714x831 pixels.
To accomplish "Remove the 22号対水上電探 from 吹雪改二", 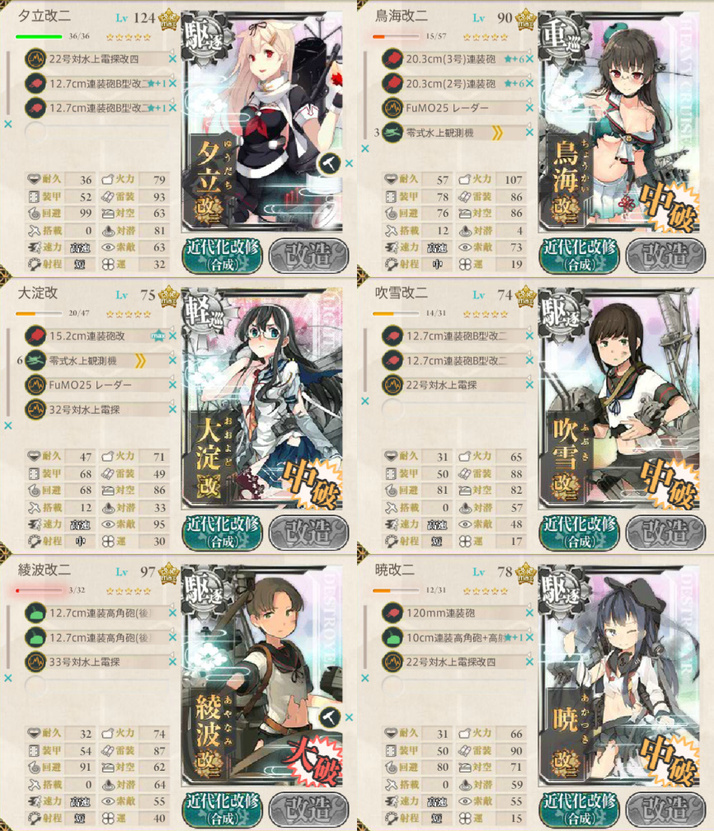I will [x=529, y=385].
